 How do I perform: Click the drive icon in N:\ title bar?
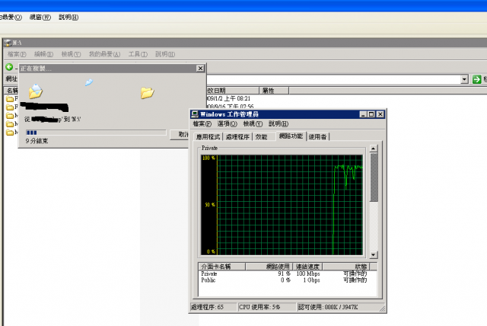[8, 43]
